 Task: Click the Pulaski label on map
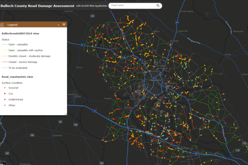click(108, 98)
